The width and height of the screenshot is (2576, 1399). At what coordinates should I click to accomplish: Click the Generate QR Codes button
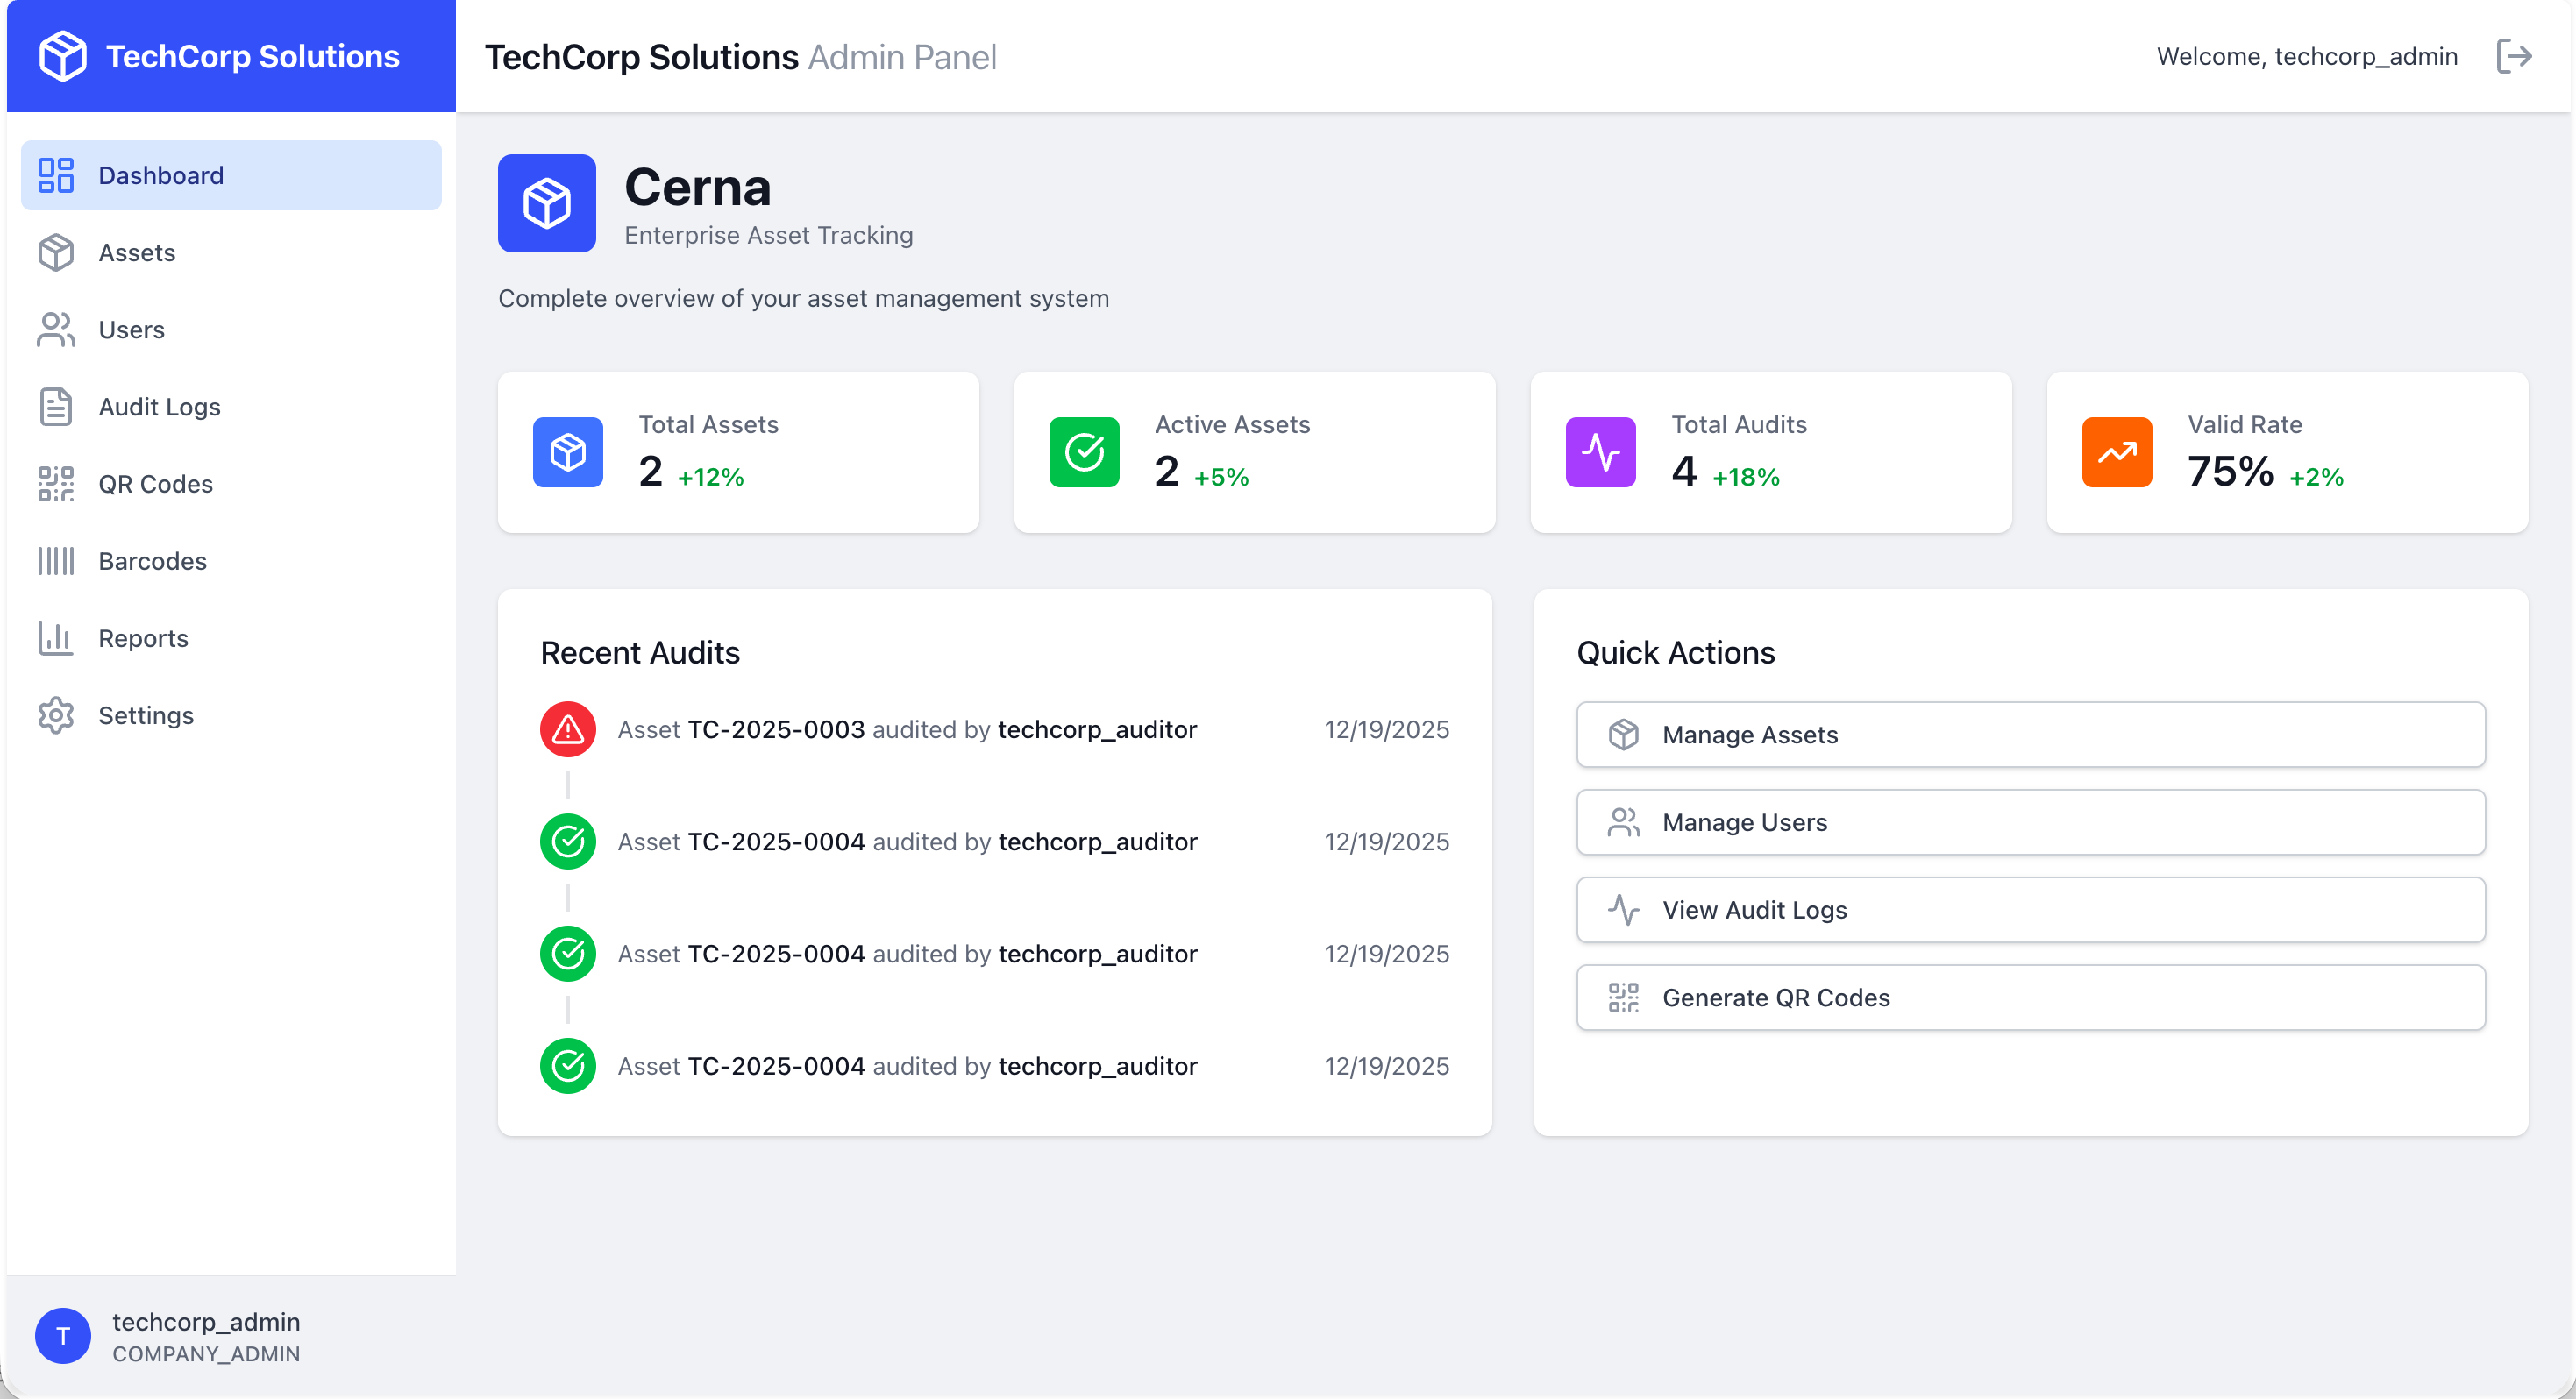2030,998
